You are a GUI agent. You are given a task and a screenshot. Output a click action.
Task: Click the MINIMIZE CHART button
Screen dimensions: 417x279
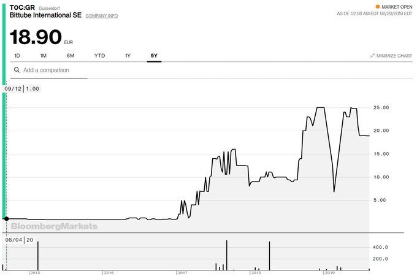tap(391, 56)
